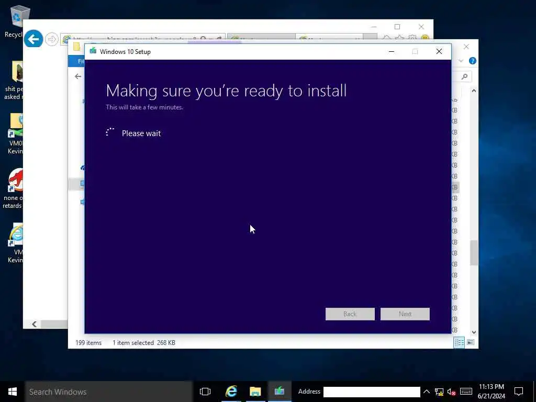Screen dimensions: 536x402
Task: Show hidden system tray icons
Action: [x=426, y=392]
